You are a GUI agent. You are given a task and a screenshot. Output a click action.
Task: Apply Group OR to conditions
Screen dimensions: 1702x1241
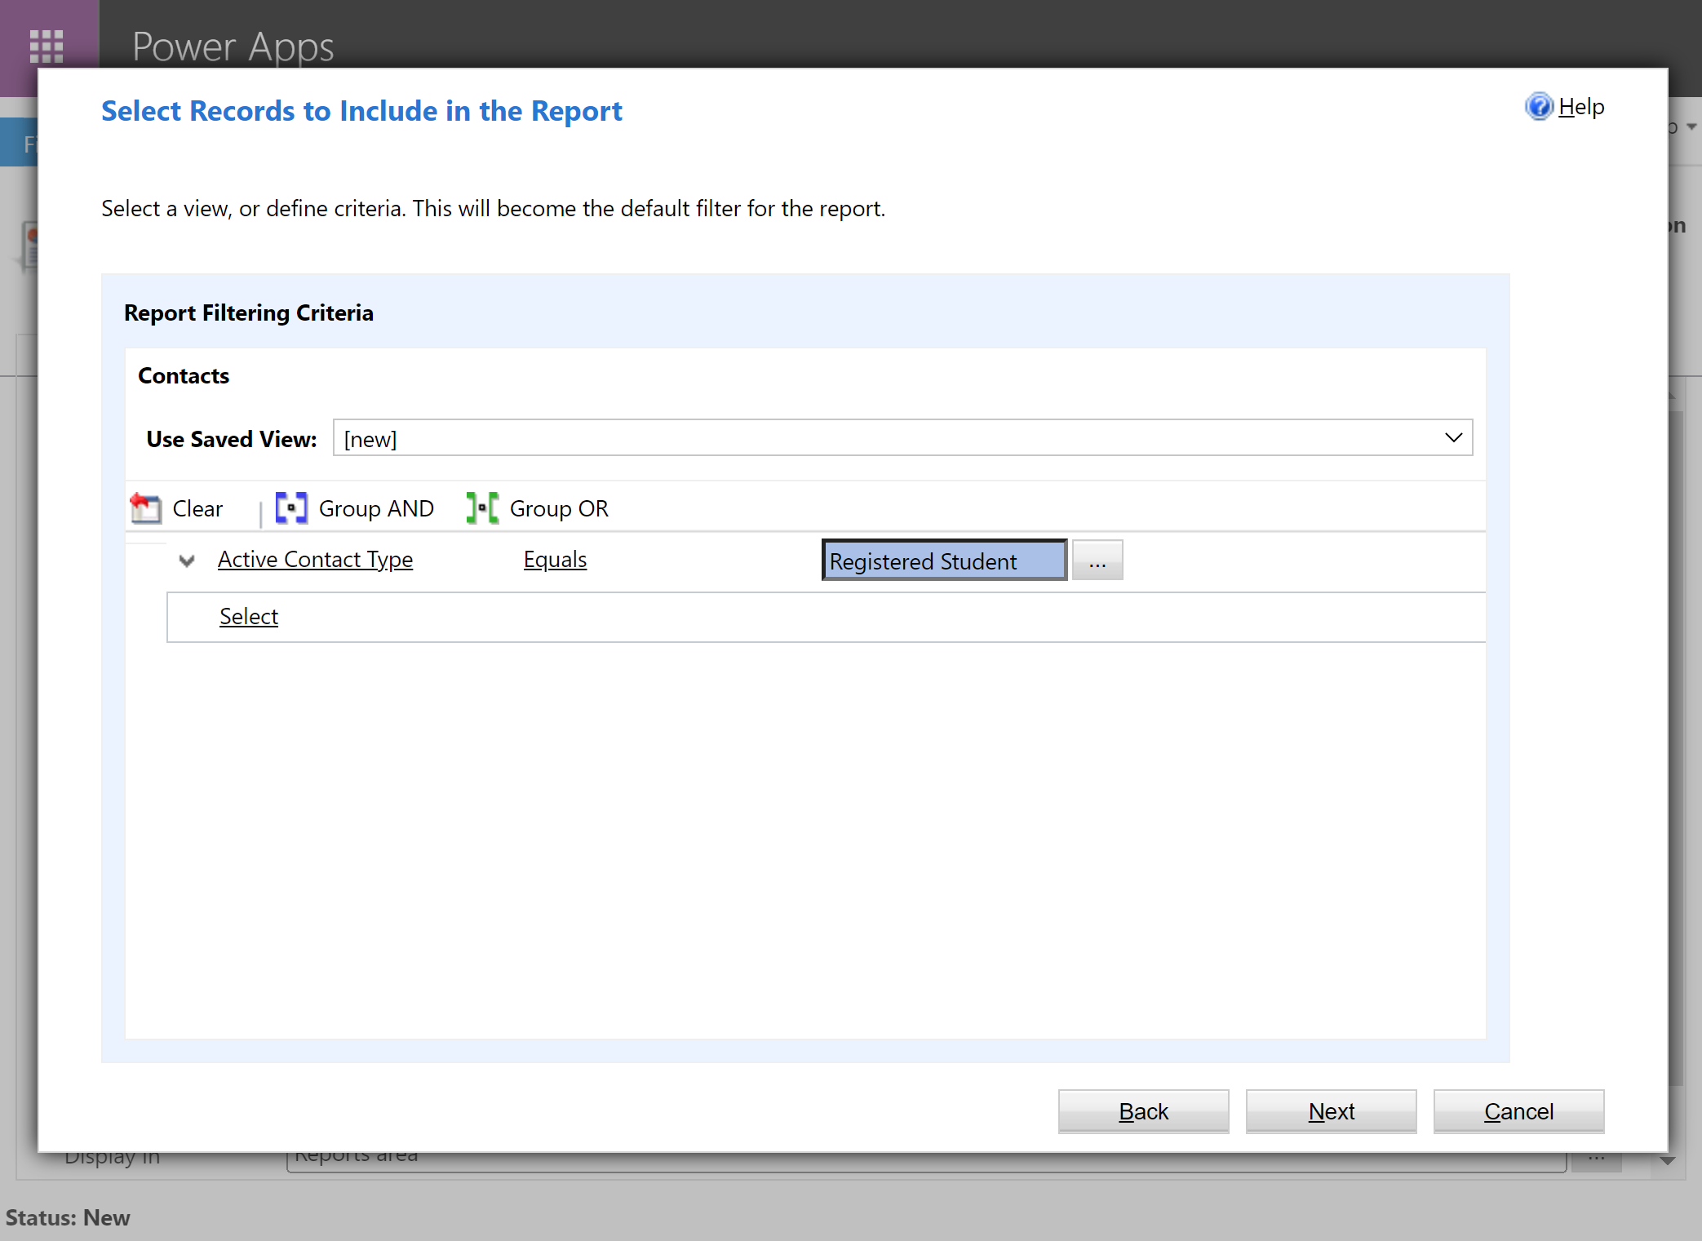pyautogui.click(x=559, y=508)
